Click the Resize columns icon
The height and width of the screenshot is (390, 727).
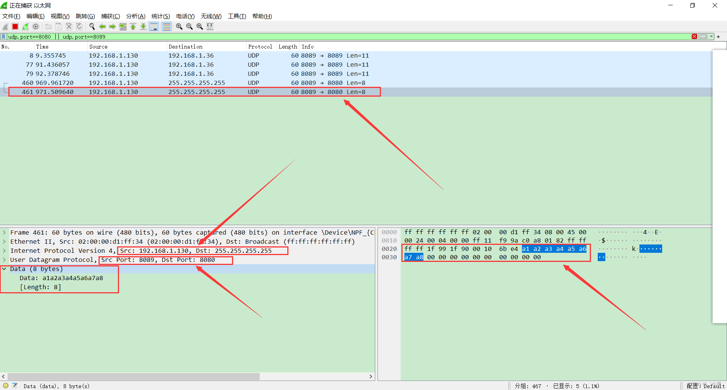pos(210,27)
